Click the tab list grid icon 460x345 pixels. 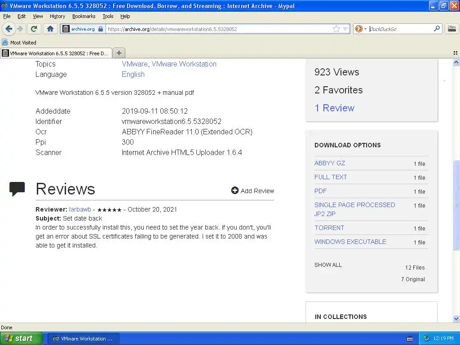456,53
